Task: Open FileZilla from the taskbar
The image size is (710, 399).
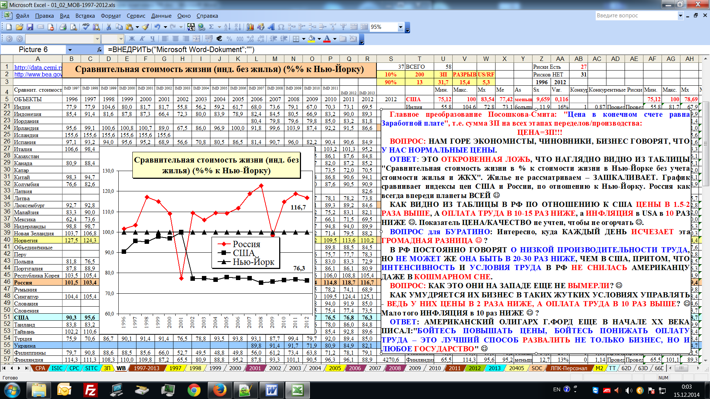Action: coord(91,390)
